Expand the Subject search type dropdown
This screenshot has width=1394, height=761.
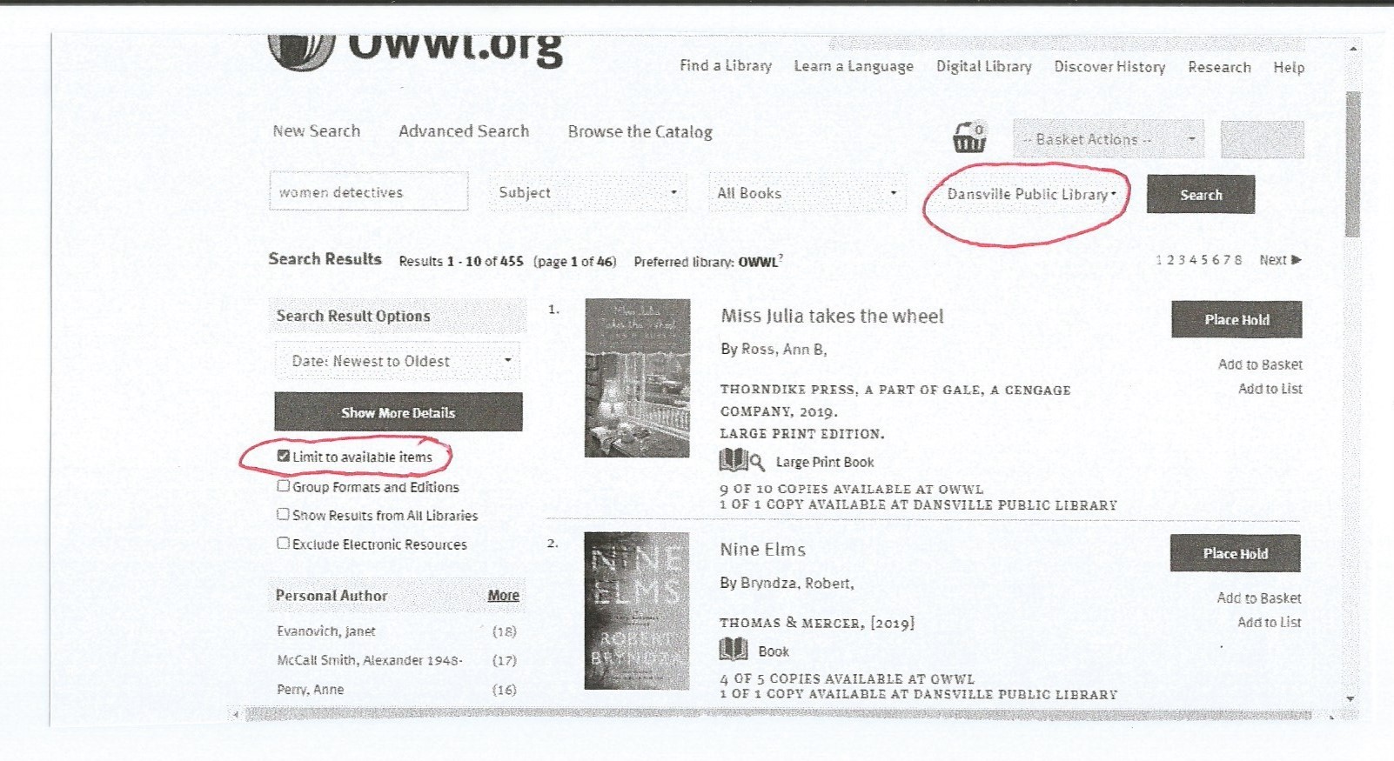click(x=587, y=193)
